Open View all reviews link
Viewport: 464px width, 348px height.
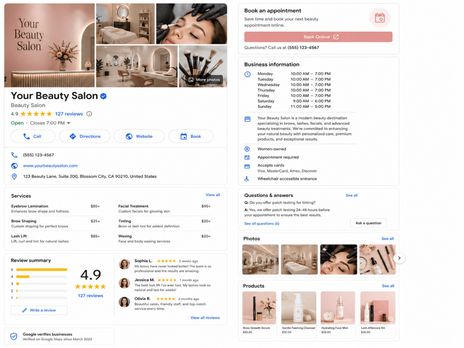[x=205, y=318]
